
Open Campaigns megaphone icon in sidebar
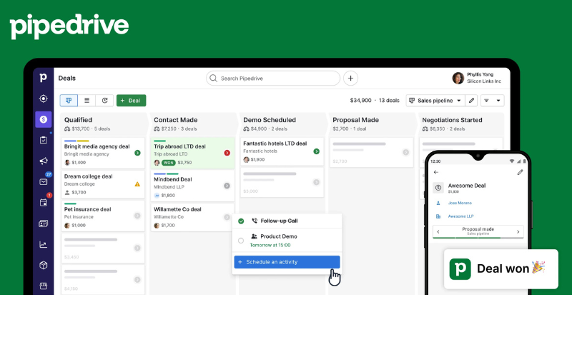(44, 161)
